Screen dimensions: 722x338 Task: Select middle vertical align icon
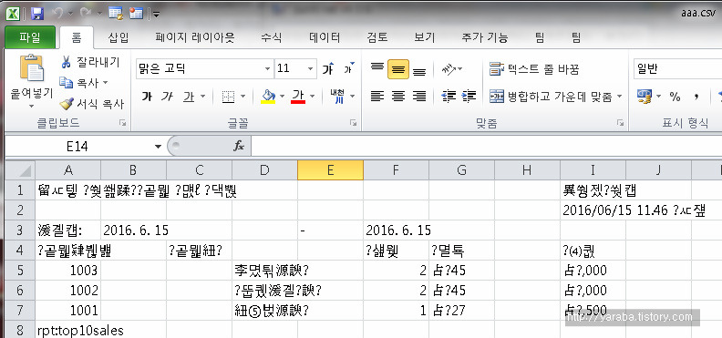(397, 69)
